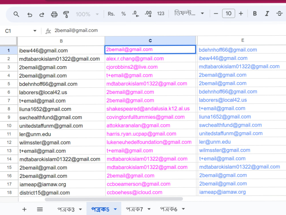Select cell iameap@iamaw.org in column B
The height and width of the screenshot is (215, 286).
(62, 184)
